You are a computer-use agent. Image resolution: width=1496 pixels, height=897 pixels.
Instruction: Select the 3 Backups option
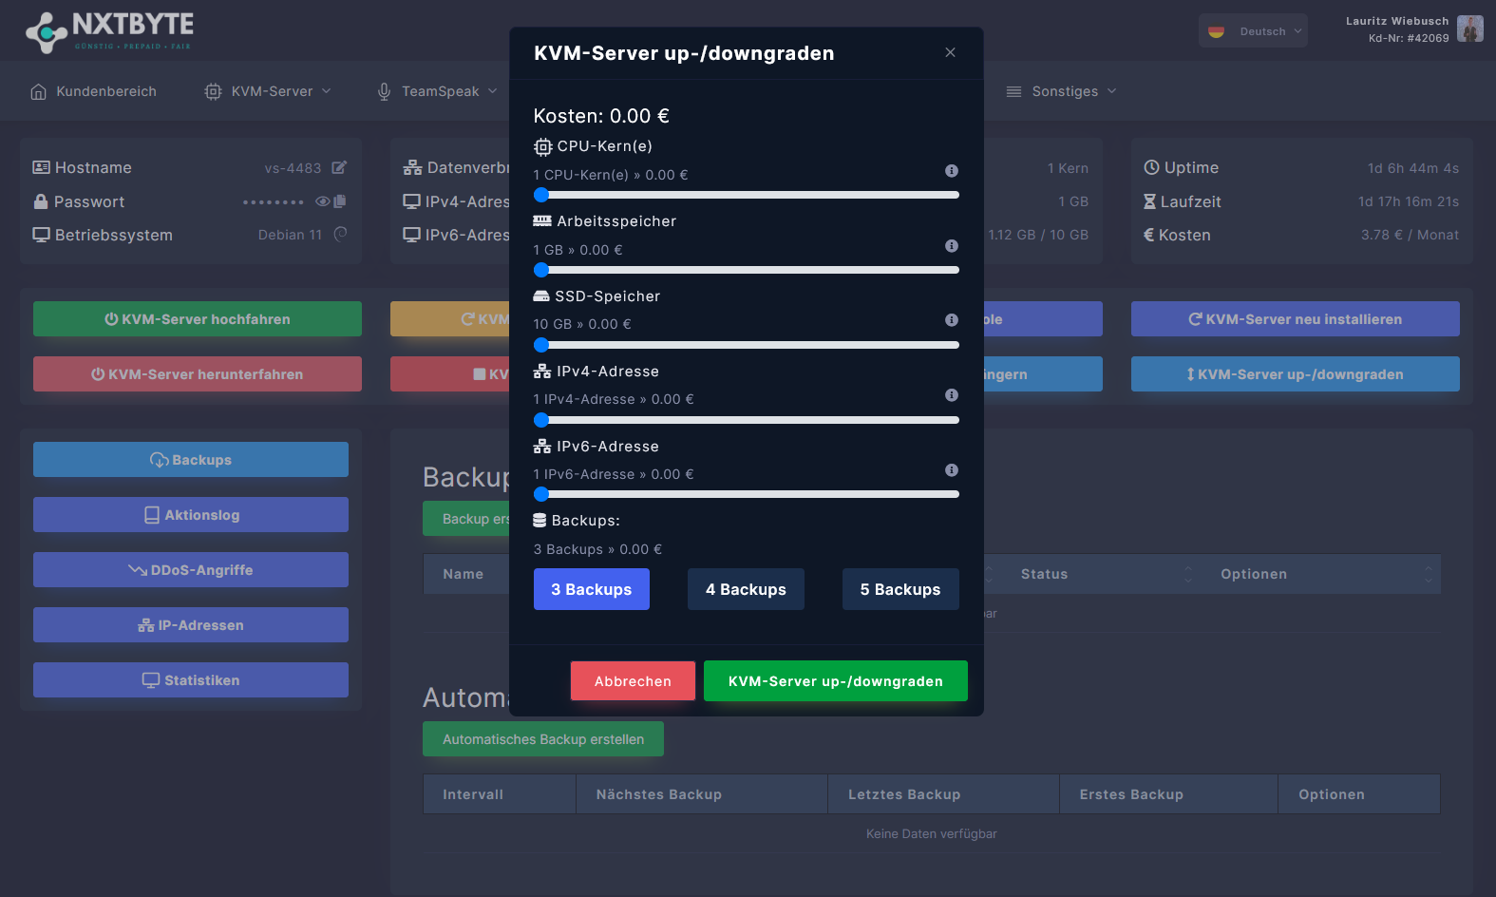click(591, 589)
